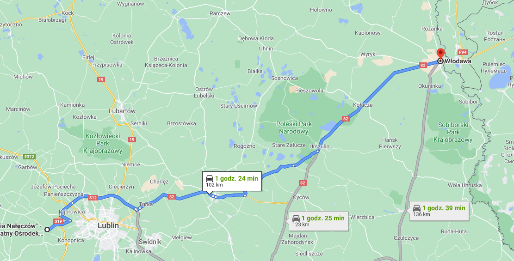Click the Poleski Park Narodowy label
This screenshot has height=261, width=514.
(x=294, y=127)
